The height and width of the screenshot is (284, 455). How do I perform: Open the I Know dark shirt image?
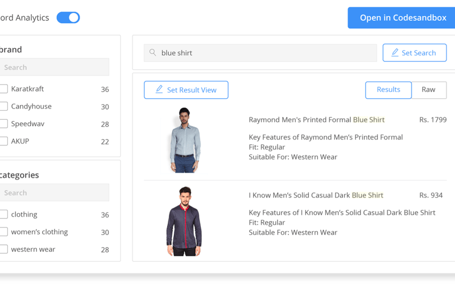pos(184,222)
